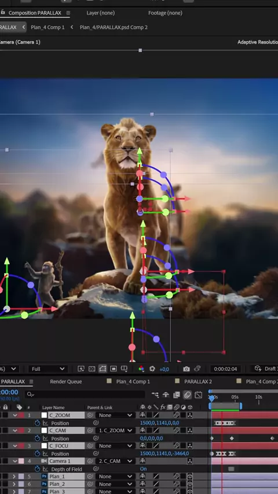Open the Full resolution dropdown

(48, 368)
